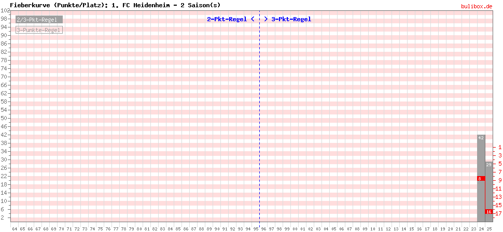Select the 3-Punkte-Regel legend button
503x232 pixels.
click(x=39, y=30)
